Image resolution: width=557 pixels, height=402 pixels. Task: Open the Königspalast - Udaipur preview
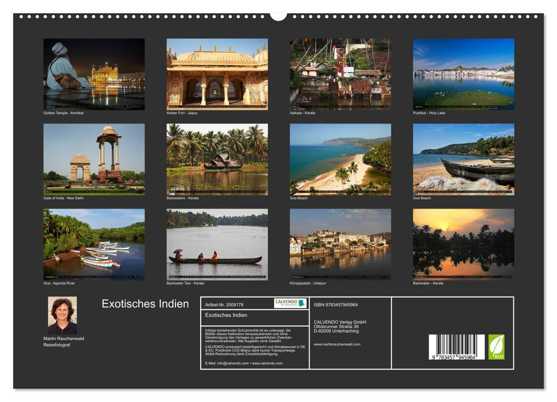(339, 245)
